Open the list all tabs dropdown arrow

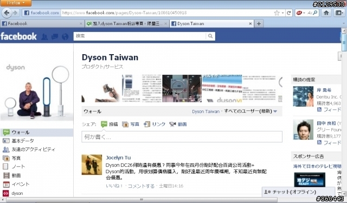pyautogui.click(x=344, y=23)
